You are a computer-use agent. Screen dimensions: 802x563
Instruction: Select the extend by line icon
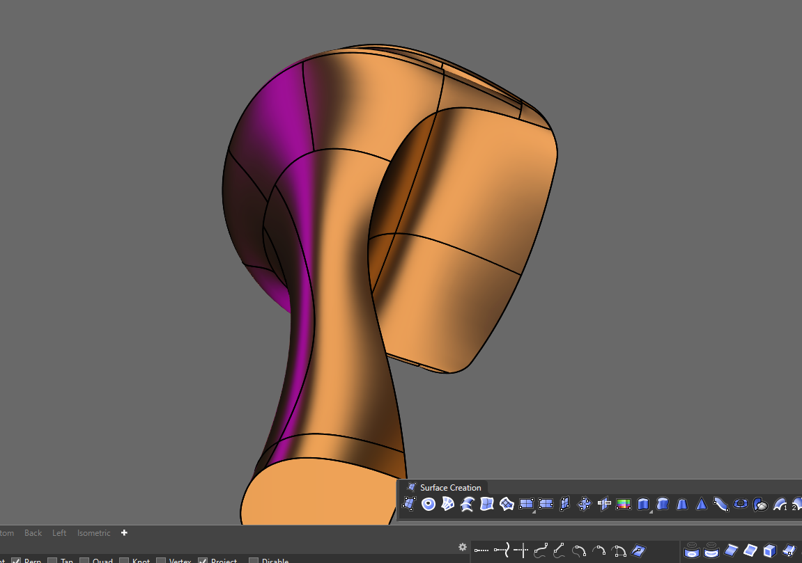tap(560, 550)
